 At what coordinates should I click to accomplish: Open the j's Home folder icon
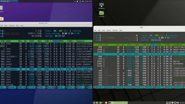[x=101, y=14]
